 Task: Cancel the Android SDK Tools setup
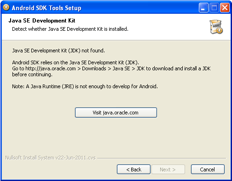[208, 170]
